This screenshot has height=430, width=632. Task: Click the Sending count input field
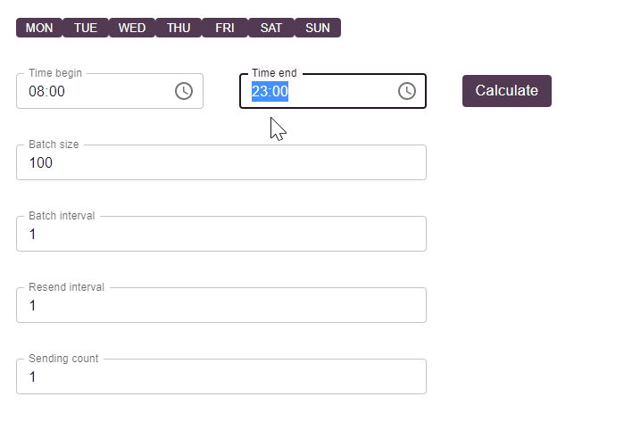tap(220, 377)
